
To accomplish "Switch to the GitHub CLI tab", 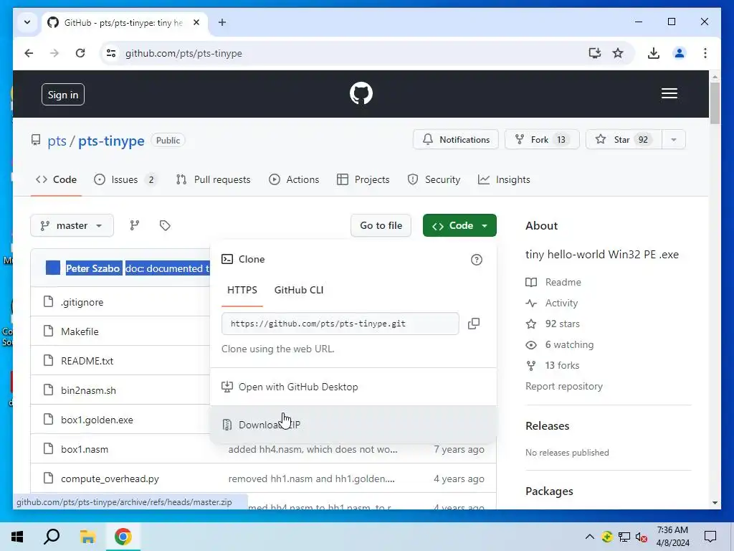I will click(299, 290).
